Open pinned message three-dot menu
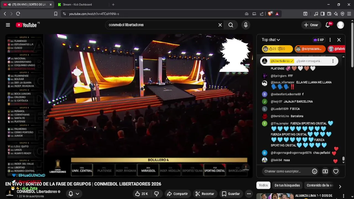This screenshot has height=199, width=354. tap(333, 61)
